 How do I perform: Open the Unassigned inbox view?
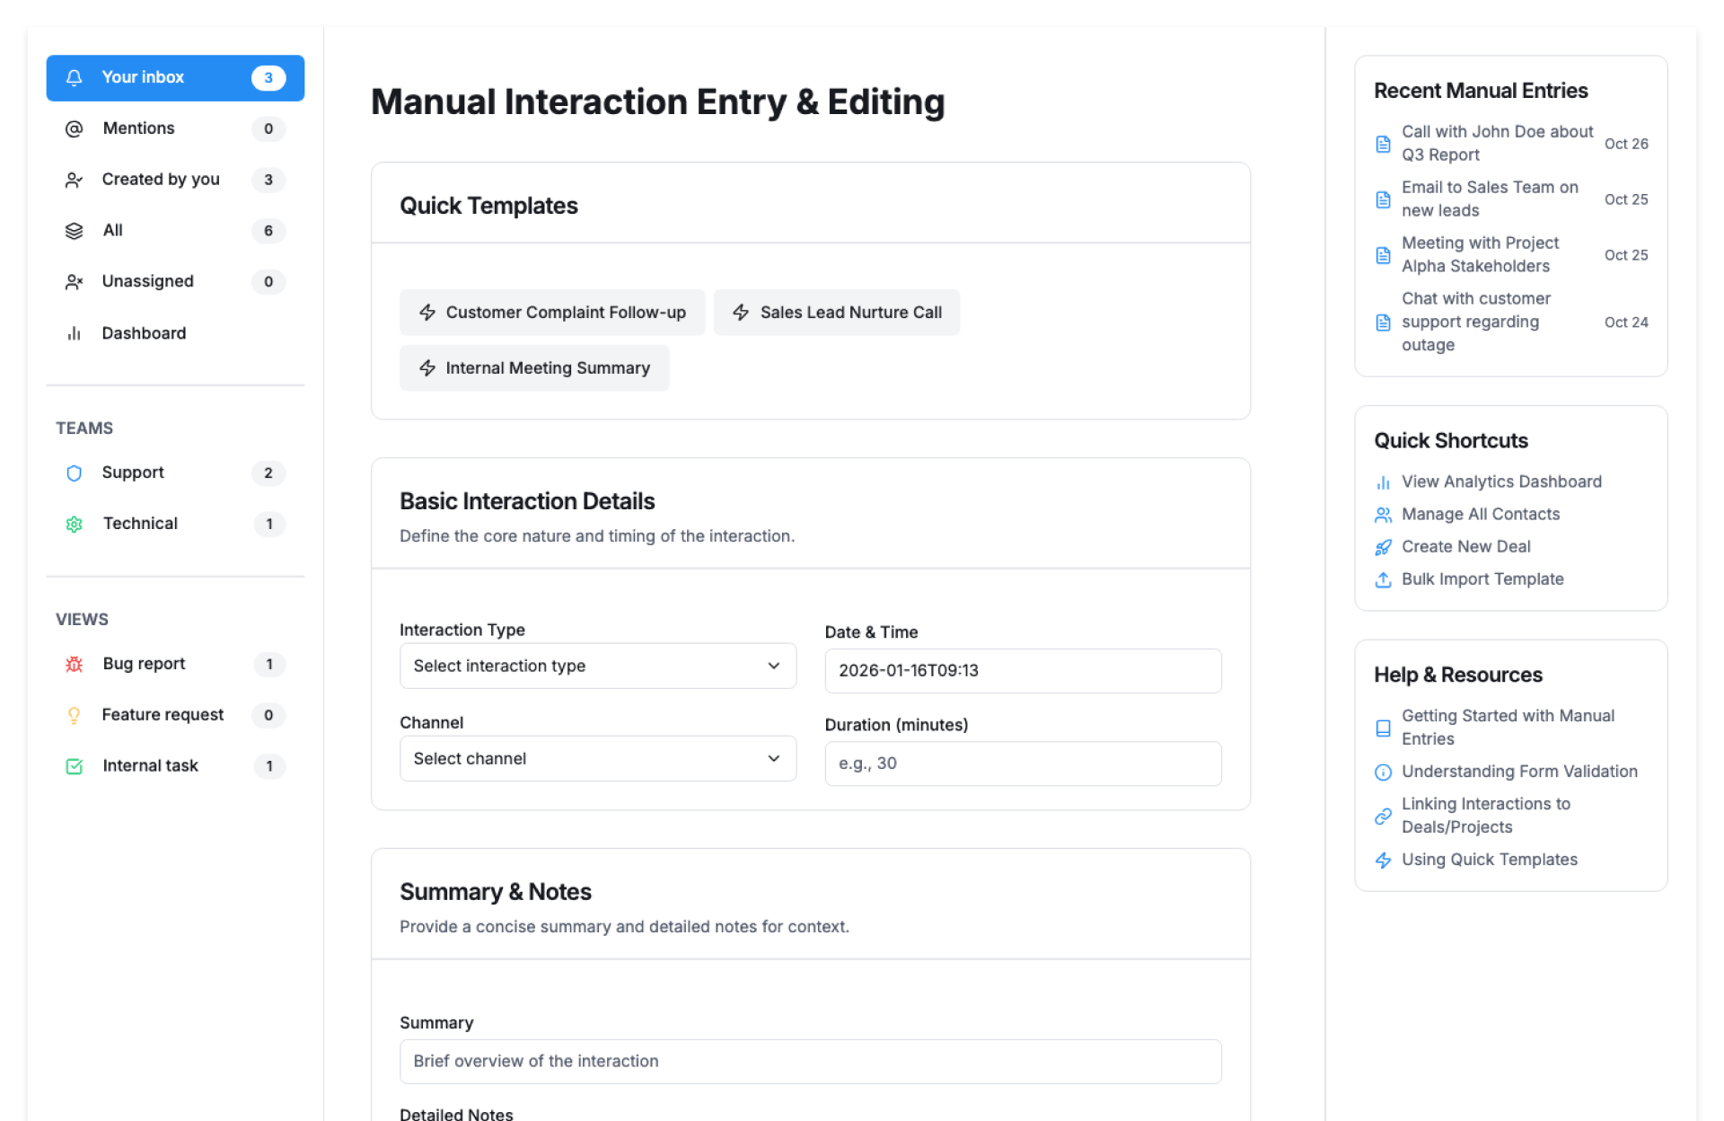pos(148,282)
